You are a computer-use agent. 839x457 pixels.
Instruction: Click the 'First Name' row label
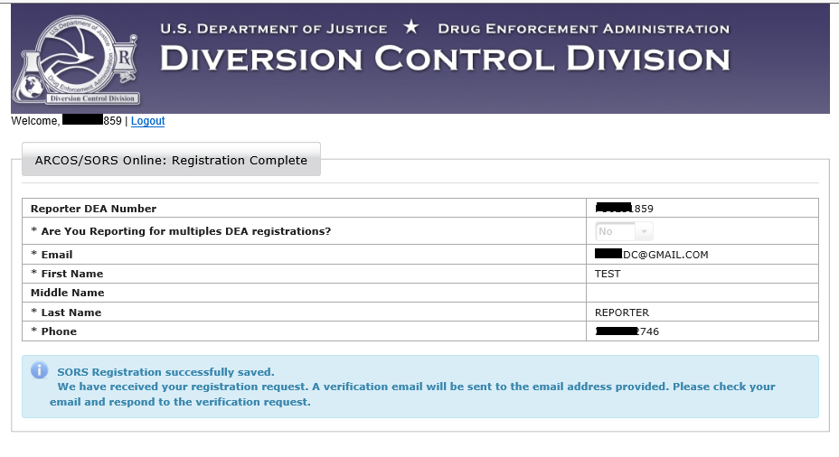tap(67, 274)
